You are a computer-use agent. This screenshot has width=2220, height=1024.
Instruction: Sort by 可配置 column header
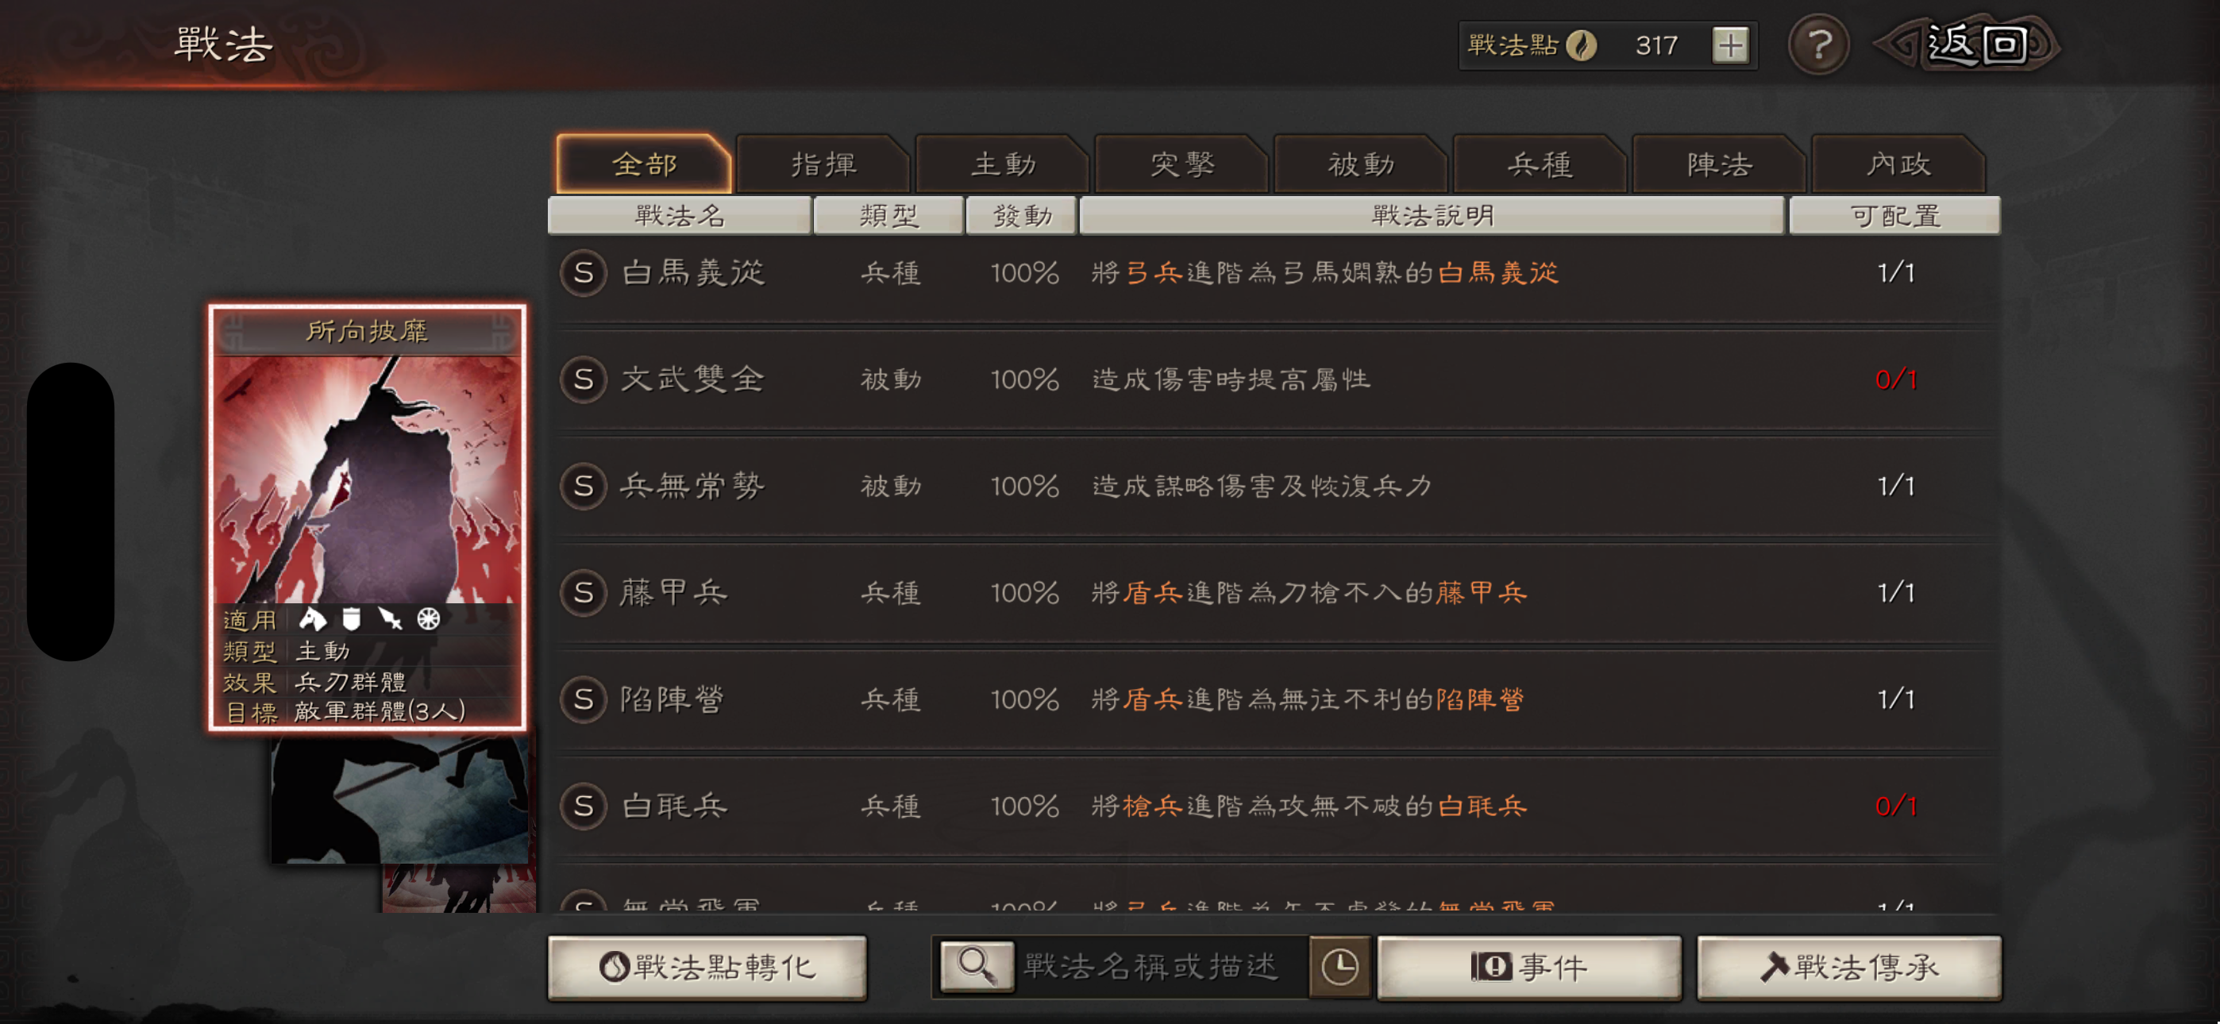click(x=1895, y=215)
